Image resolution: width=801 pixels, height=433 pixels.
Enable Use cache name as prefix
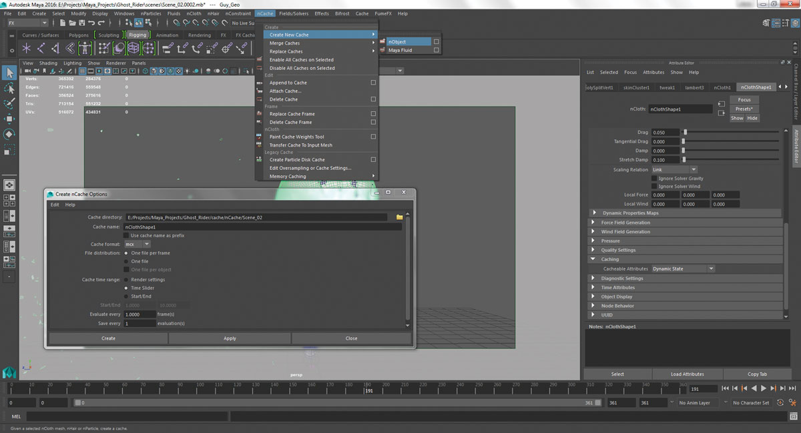126,235
